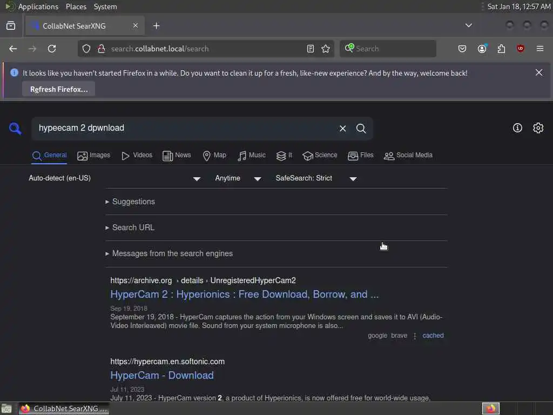Open the System menu
The height and width of the screenshot is (415, 553).
tap(105, 6)
